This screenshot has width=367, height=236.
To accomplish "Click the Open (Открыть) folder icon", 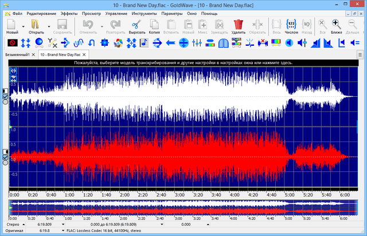I will tap(36, 25).
